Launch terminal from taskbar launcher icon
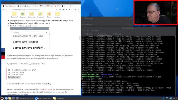Image resolution: width=178 pixels, height=100 pixels. coord(13,98)
